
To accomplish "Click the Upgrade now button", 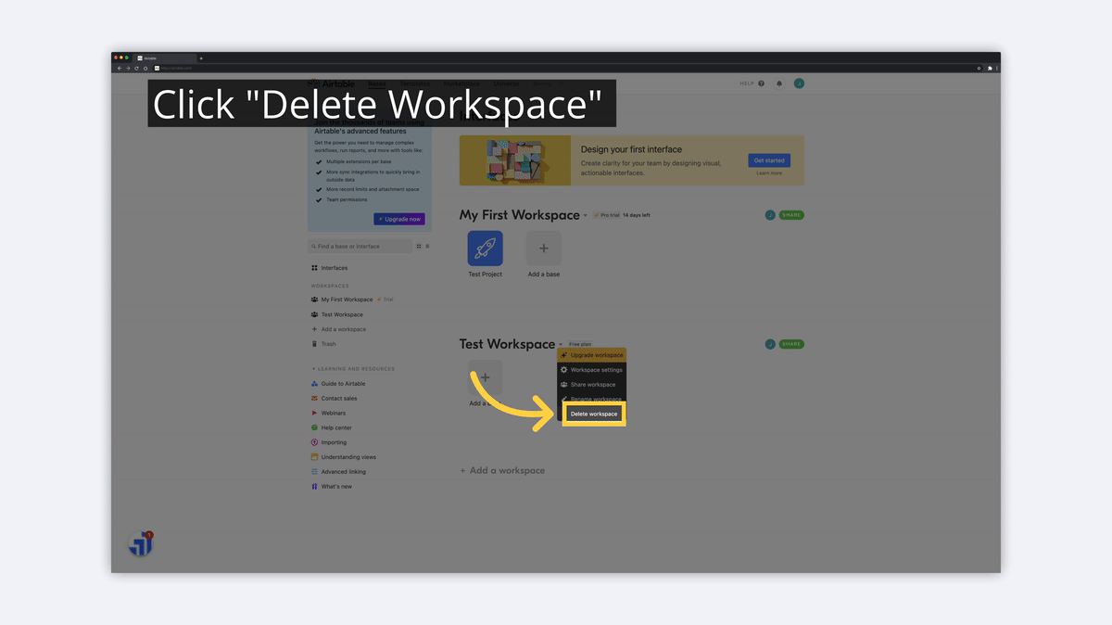I will [x=399, y=219].
